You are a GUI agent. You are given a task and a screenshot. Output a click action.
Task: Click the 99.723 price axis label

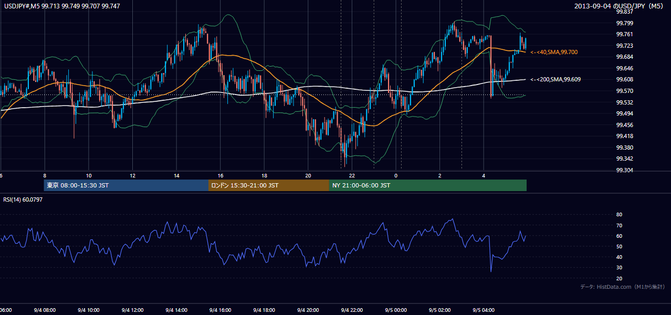coord(624,46)
